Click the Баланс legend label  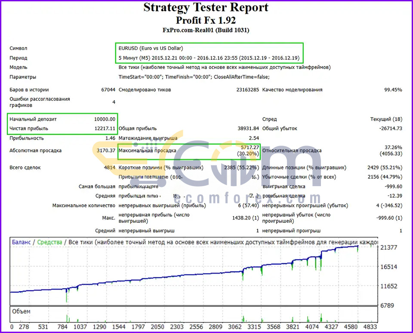tap(21, 243)
